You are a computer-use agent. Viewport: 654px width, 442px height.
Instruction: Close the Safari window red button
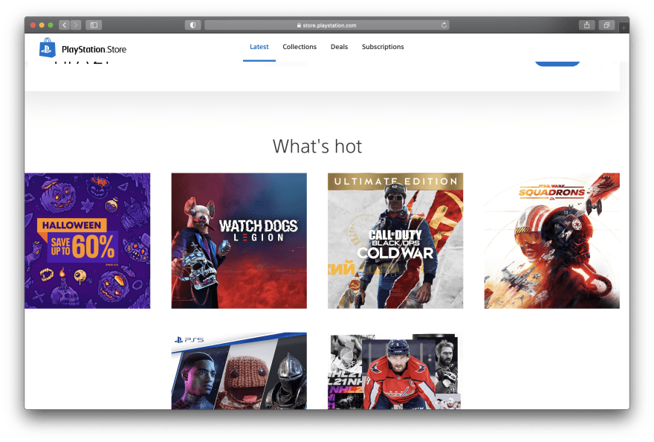(33, 25)
